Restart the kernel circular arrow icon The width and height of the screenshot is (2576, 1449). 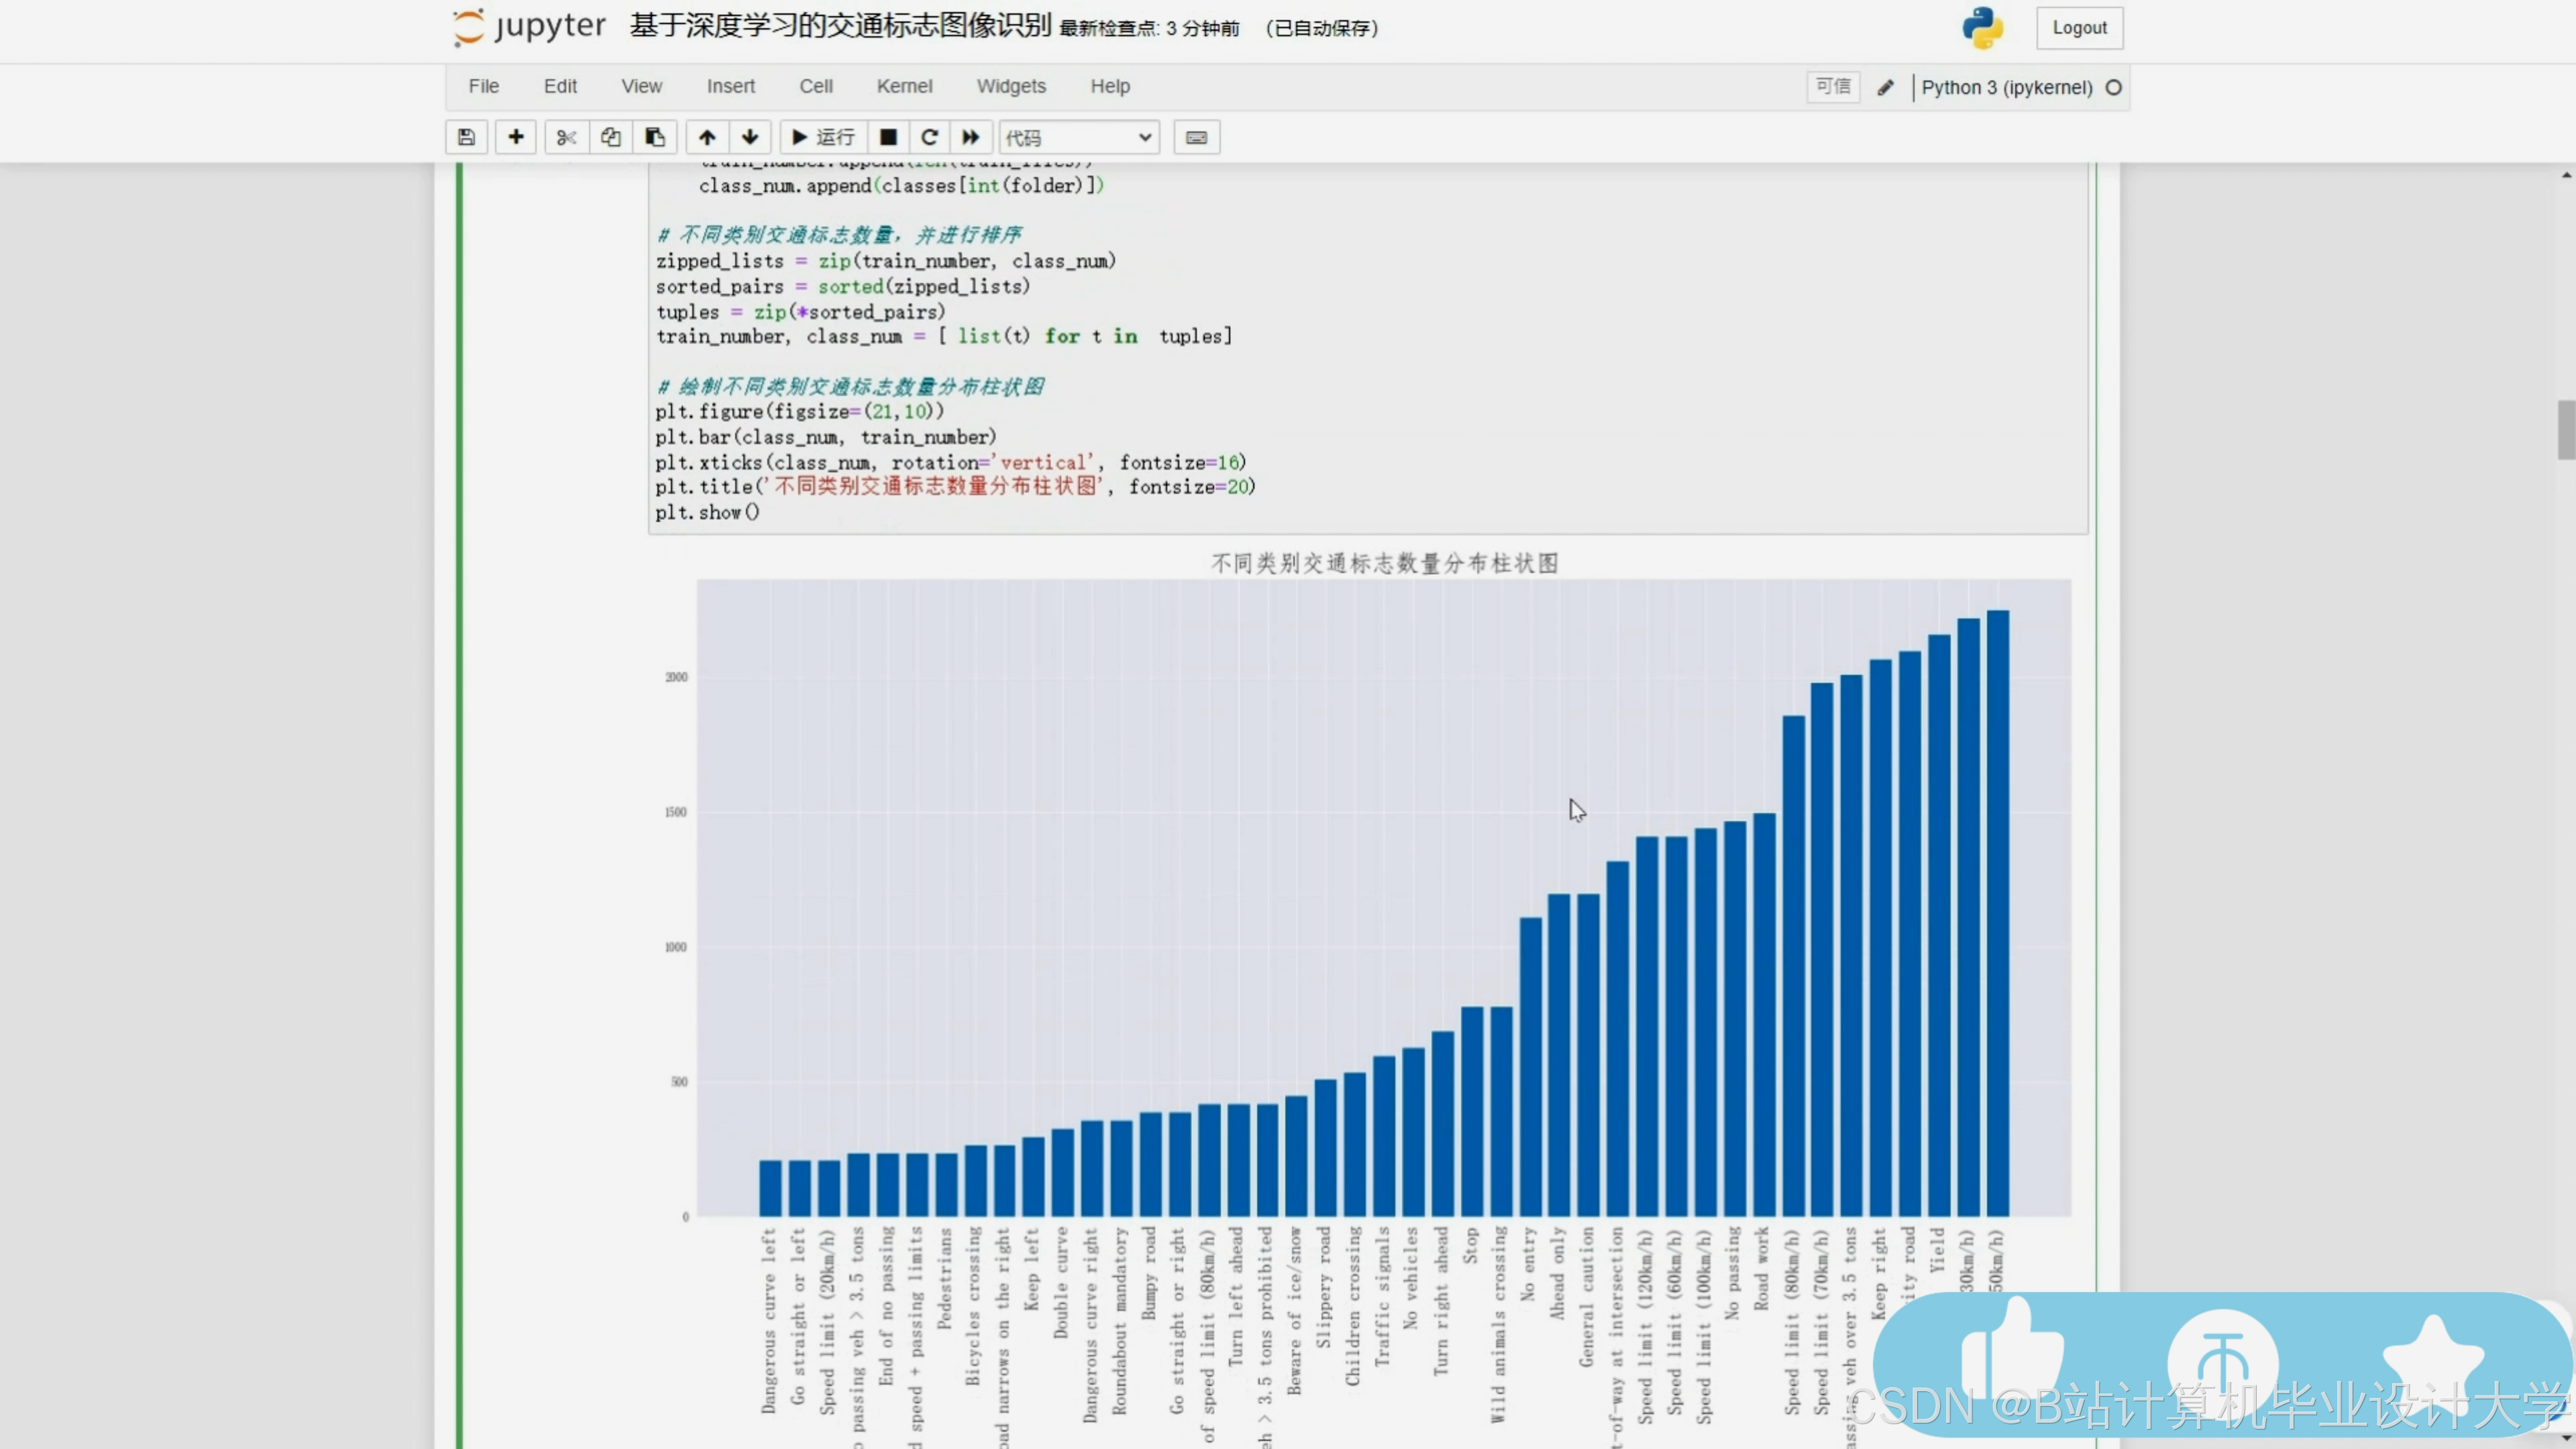[x=929, y=137]
